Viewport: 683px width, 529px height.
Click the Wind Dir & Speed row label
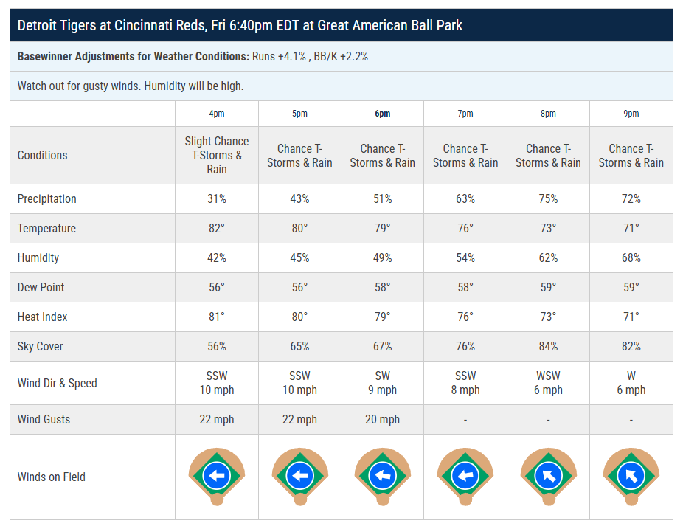point(58,383)
